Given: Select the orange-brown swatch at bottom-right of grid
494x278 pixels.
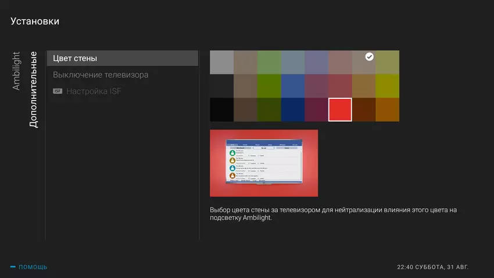Looking at the screenshot, I should (388, 109).
